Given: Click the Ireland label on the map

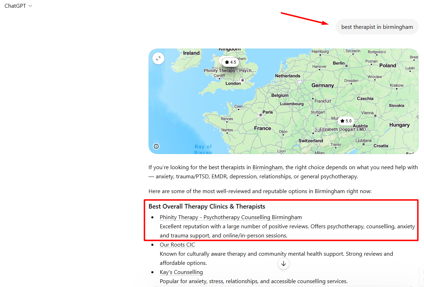Looking at the screenshot, I should [x=191, y=53].
